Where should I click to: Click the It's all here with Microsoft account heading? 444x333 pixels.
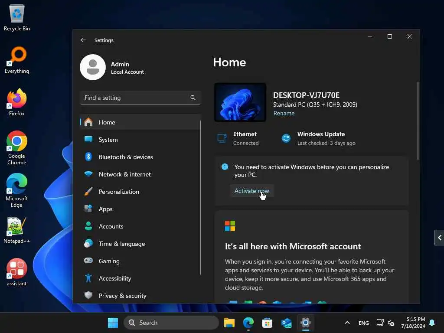click(293, 246)
